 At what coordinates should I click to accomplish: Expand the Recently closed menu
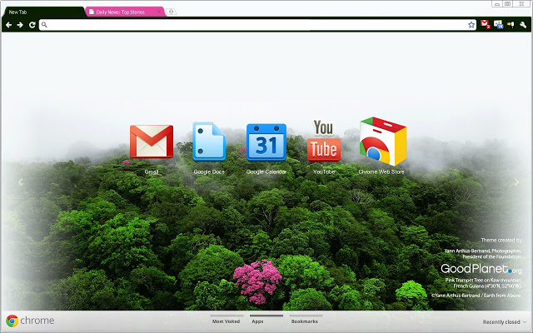tap(505, 322)
